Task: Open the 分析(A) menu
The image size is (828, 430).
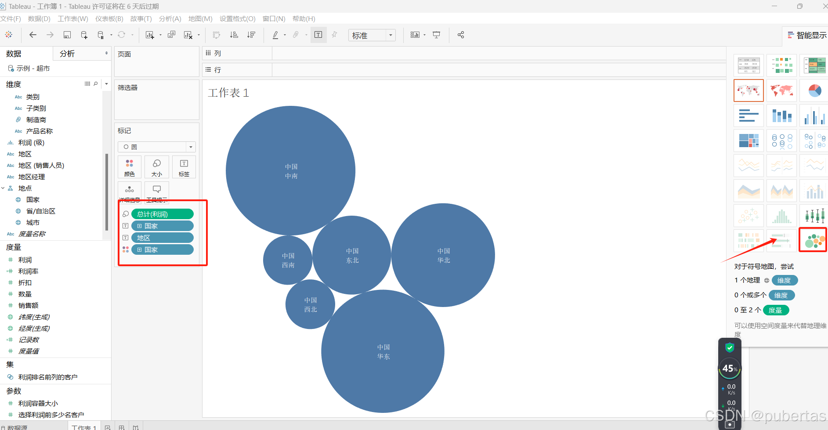Action: tap(170, 19)
